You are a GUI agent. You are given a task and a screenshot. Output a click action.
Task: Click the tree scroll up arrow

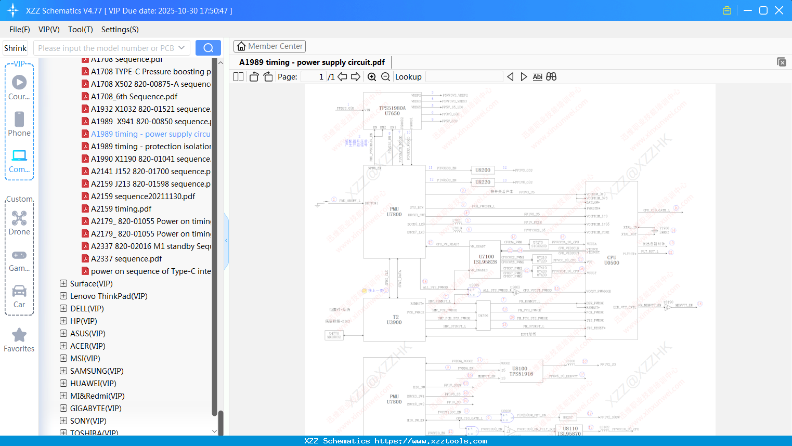(x=220, y=62)
